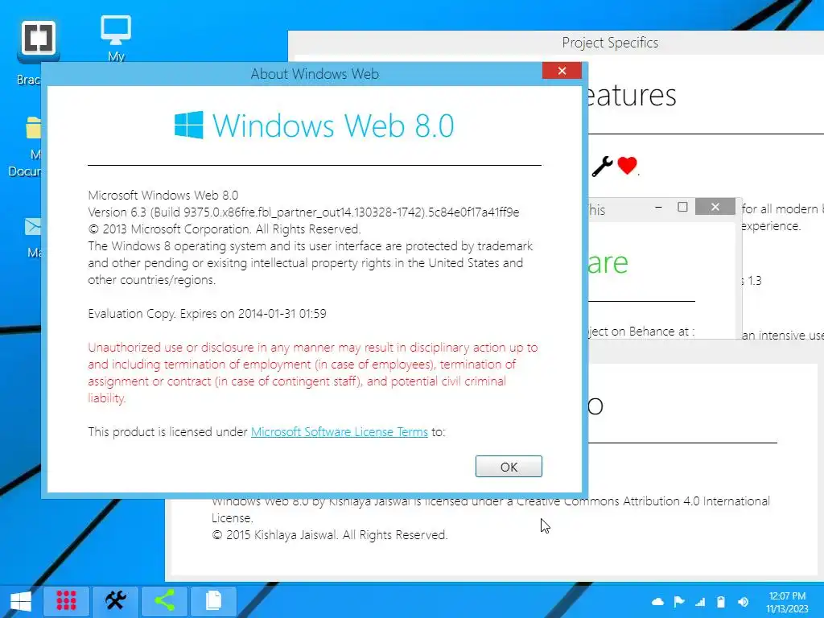This screenshot has width=824, height=618.
Task: Click the taskbar clock and date
Action: point(787,602)
